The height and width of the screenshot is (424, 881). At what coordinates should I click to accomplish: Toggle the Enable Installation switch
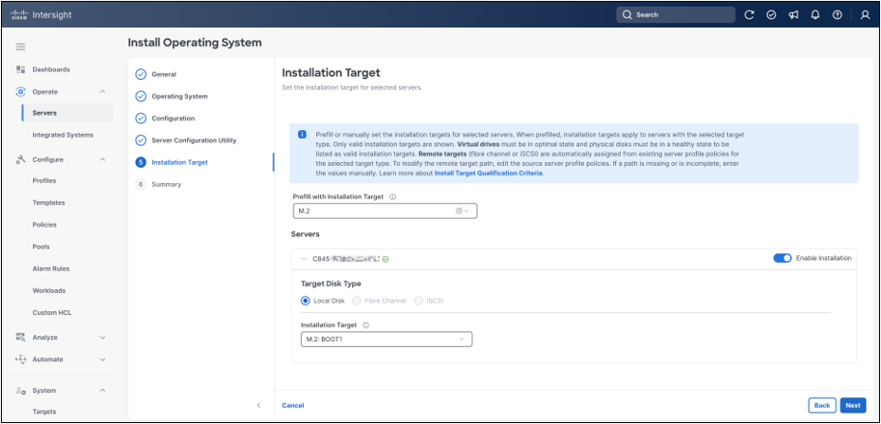(782, 258)
